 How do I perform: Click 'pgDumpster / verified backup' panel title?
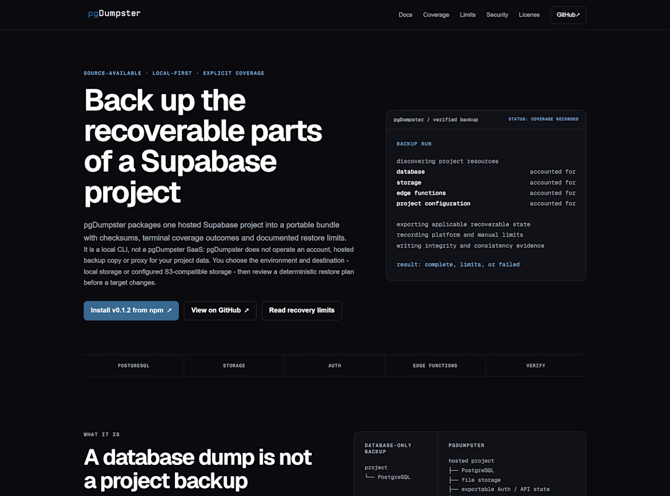(435, 119)
